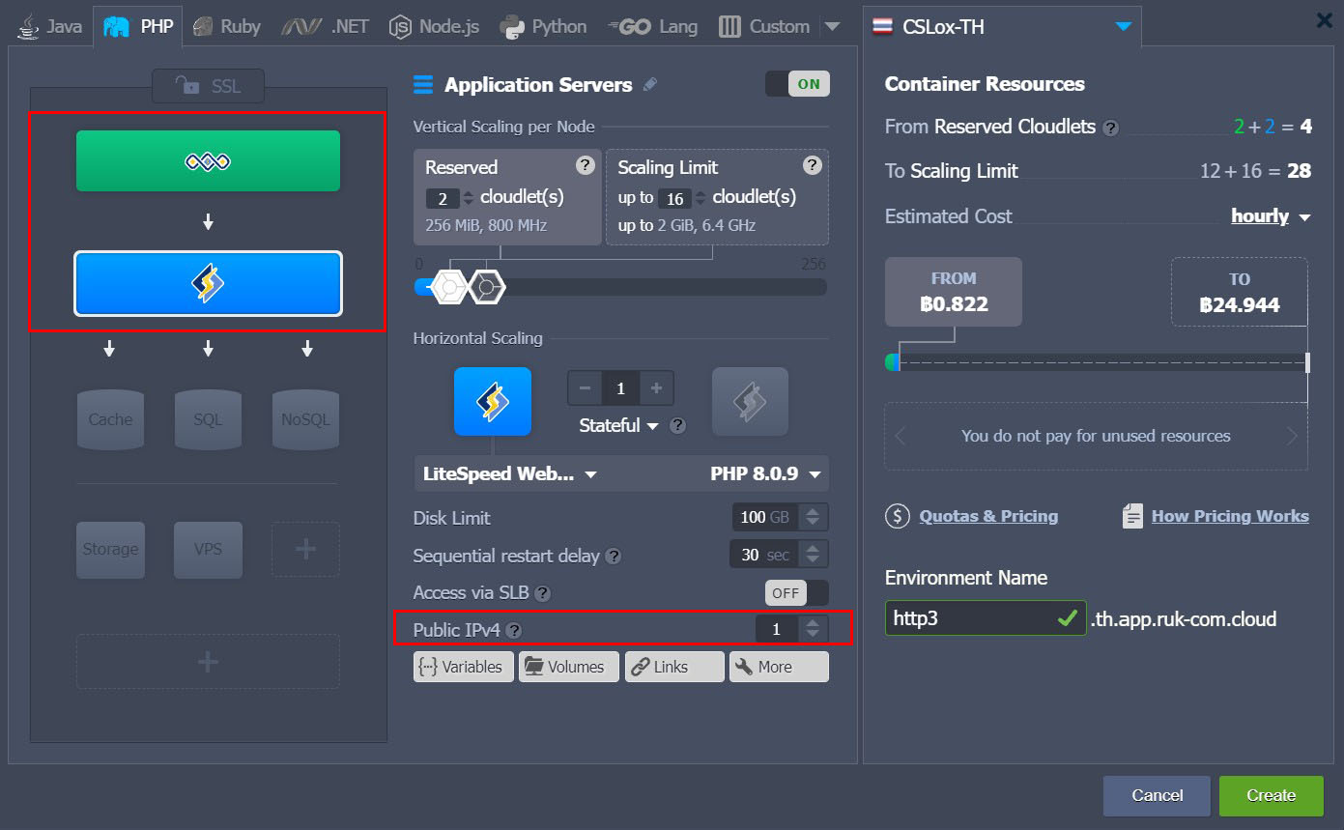This screenshot has height=830, width=1344.
Task: Open the PHP 8.0.9 version dropdown
Action: pyautogui.click(x=766, y=474)
